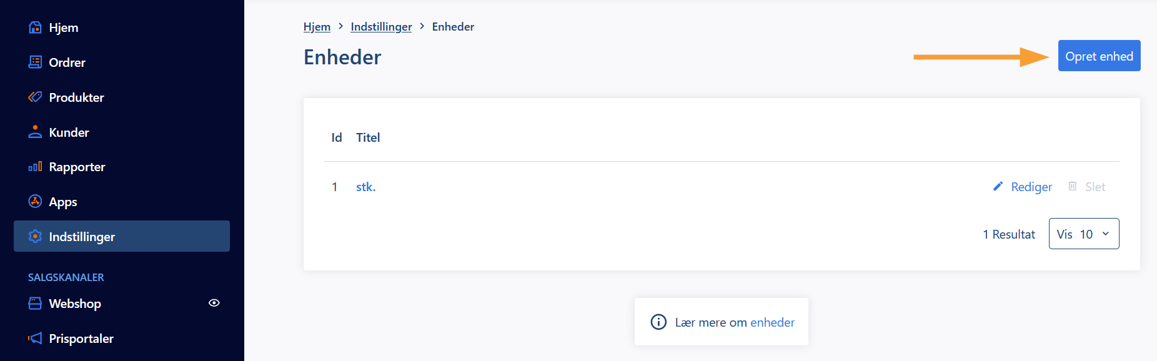Click the Apps icon in sidebar
1157x361 pixels.
pyautogui.click(x=35, y=201)
